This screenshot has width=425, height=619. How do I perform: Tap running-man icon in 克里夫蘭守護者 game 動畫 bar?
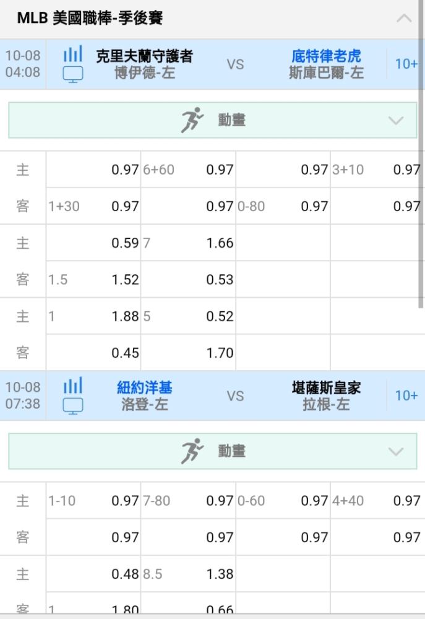click(192, 119)
